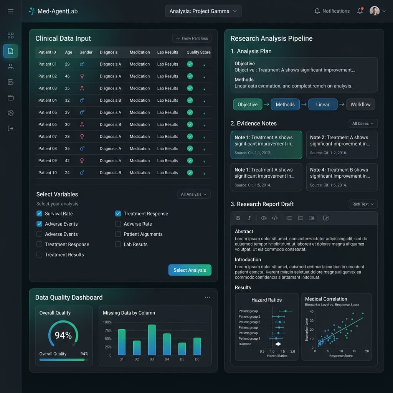
Task: Check the left Treatment Response checkbox
Action: coord(40,244)
